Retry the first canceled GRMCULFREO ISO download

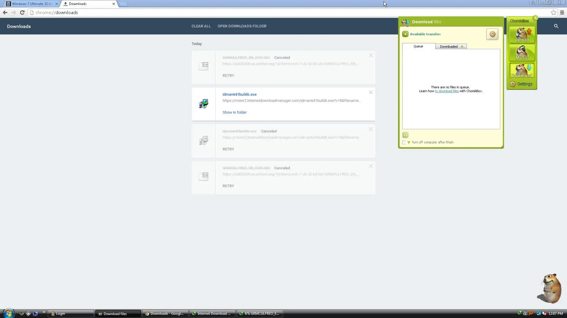[x=228, y=76]
